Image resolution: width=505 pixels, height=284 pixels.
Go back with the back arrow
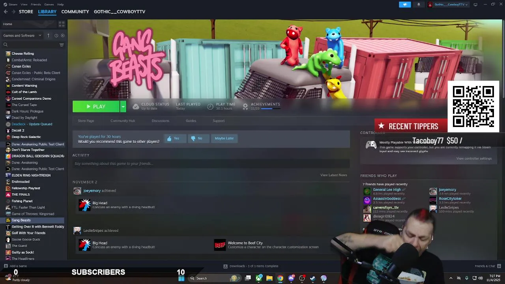point(6,12)
